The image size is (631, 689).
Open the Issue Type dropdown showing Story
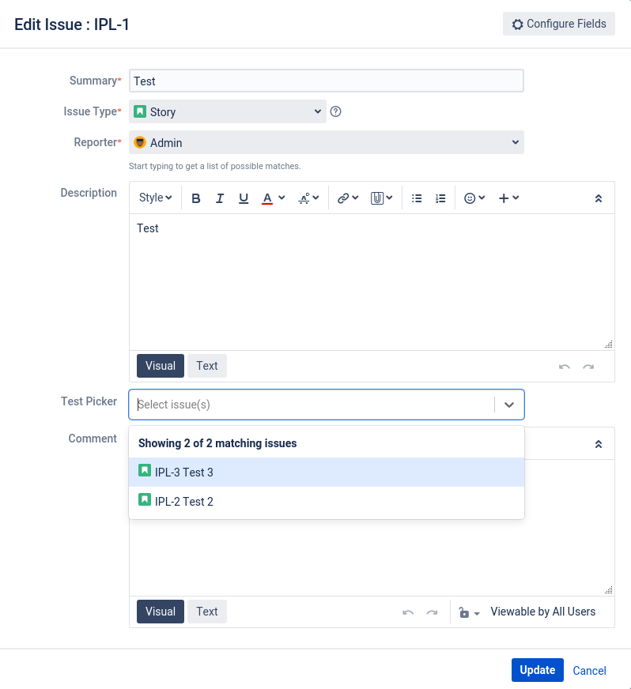coord(228,111)
